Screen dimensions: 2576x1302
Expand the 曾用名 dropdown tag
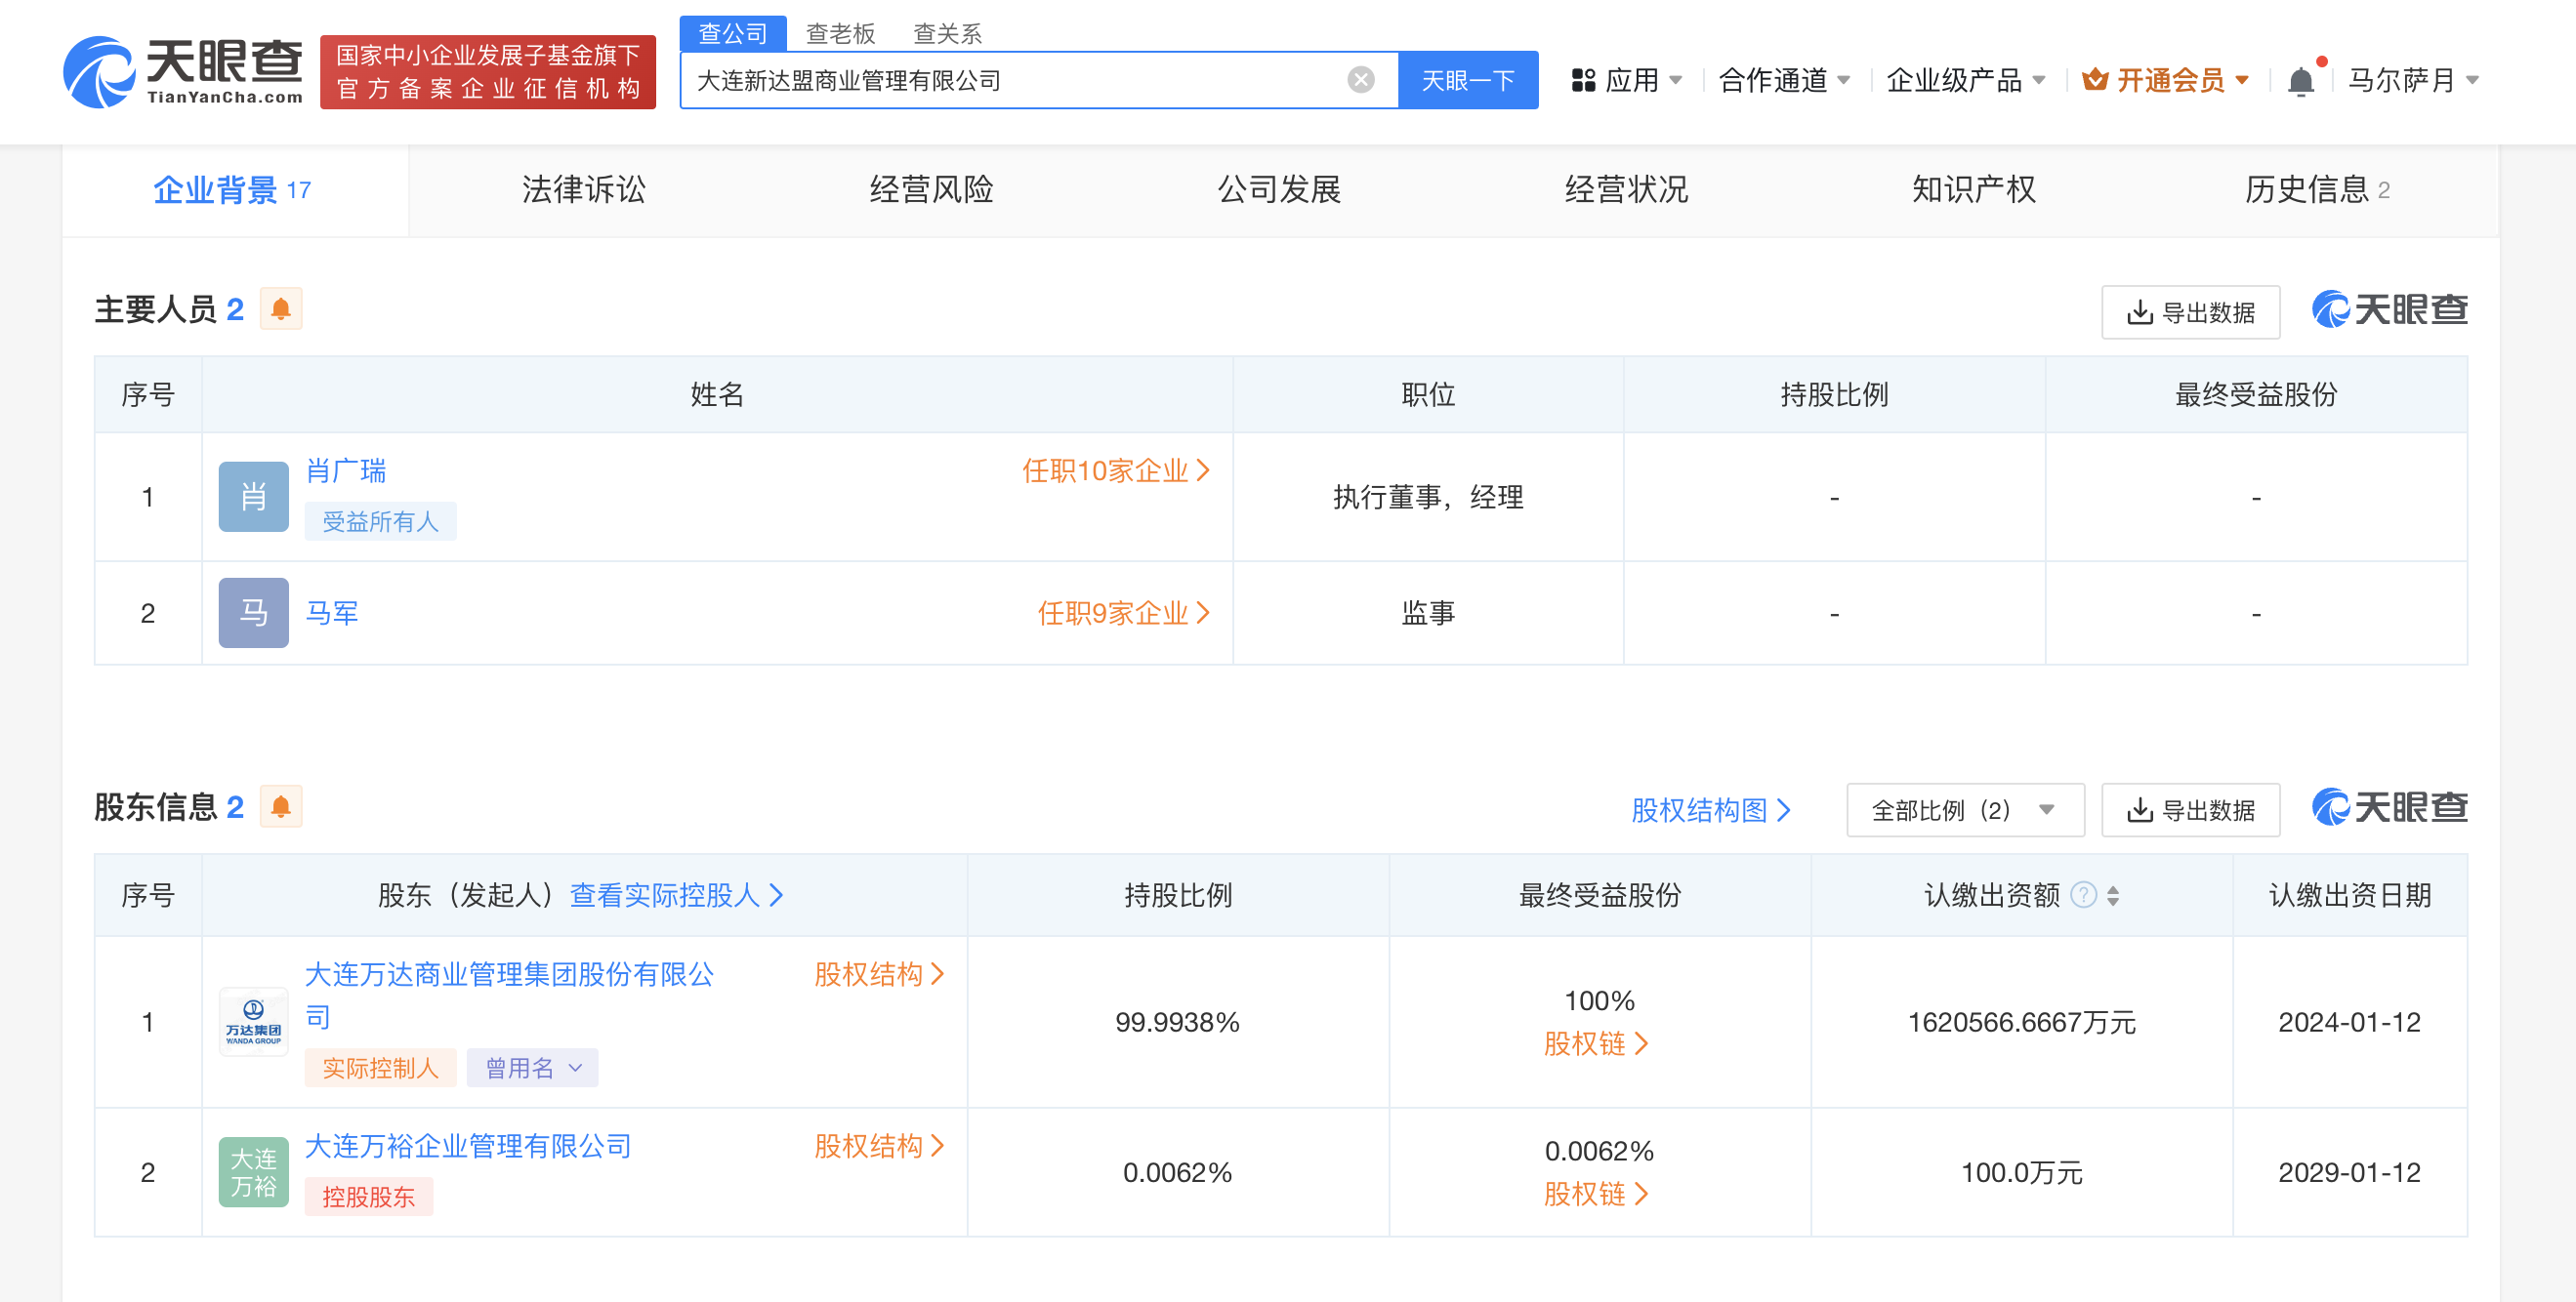(532, 1068)
